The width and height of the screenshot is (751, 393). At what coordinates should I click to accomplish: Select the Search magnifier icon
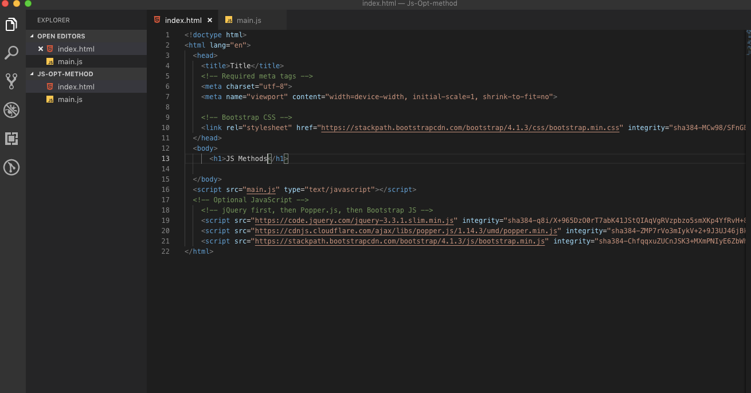pos(11,52)
